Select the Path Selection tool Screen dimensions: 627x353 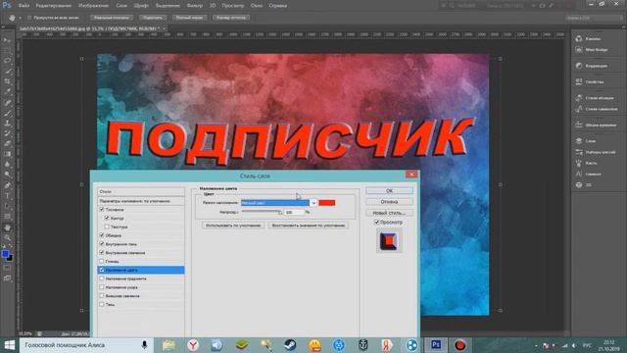click(7, 207)
